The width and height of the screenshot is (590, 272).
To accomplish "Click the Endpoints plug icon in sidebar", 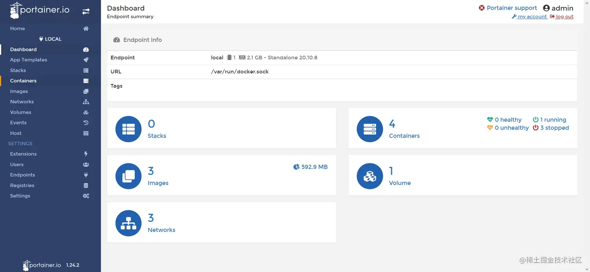I will tap(86, 175).
